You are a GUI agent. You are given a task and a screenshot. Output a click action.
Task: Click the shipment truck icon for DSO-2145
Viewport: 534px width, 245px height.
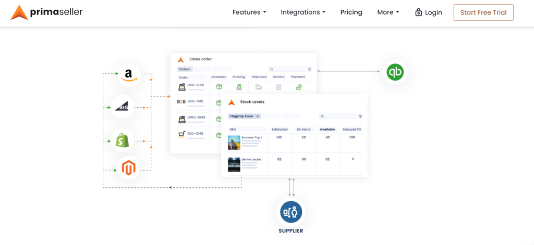(259, 87)
